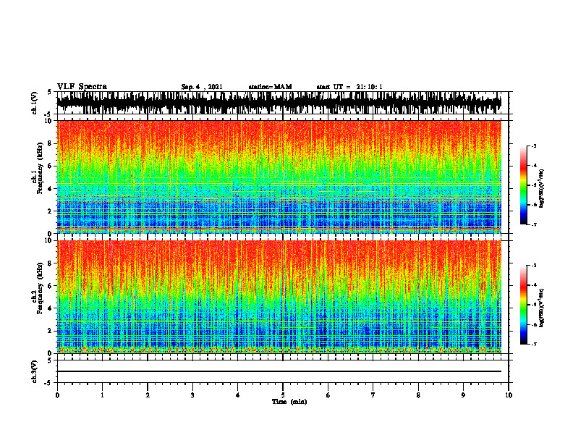
Task: Click the '-7' label on ch.2 colorbar
Action: point(534,345)
